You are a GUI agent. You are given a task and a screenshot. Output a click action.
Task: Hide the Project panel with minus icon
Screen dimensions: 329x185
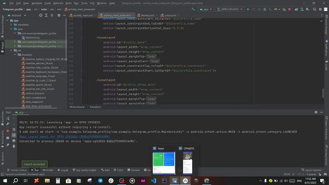click(64, 15)
